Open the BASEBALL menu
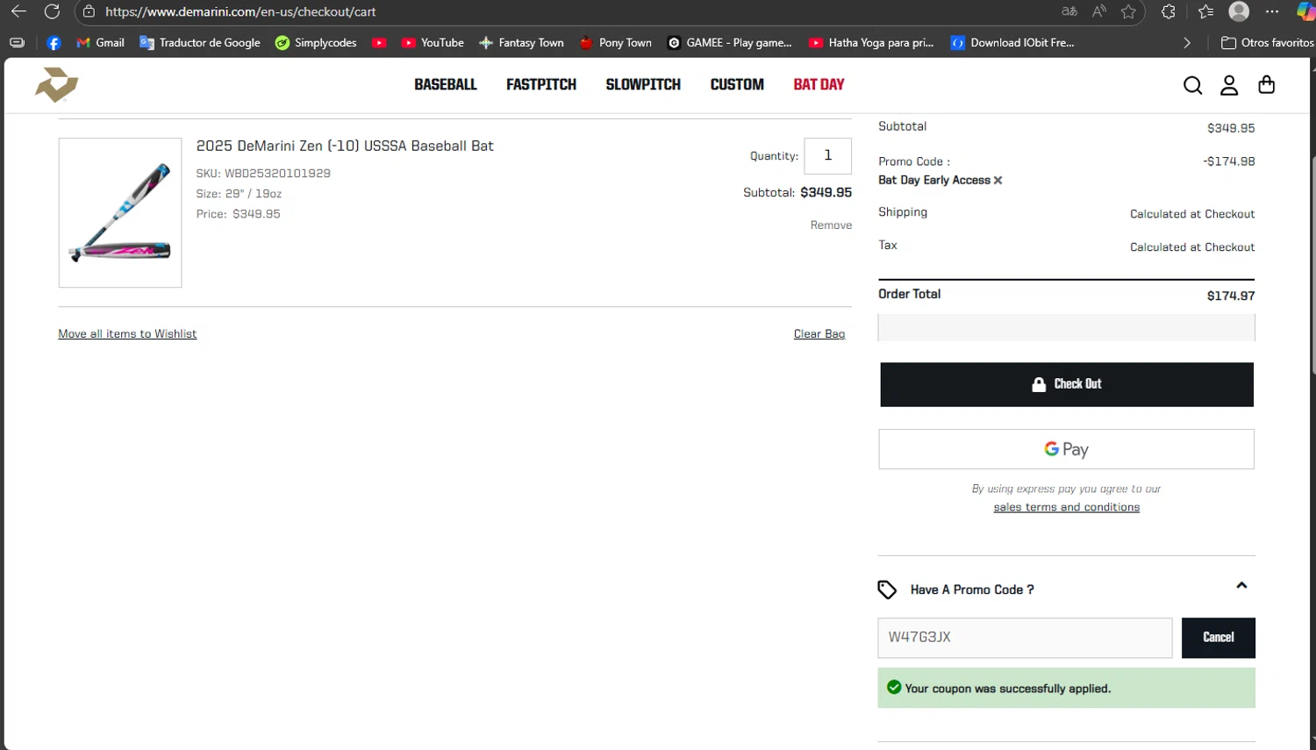The height and width of the screenshot is (750, 1316). click(446, 85)
